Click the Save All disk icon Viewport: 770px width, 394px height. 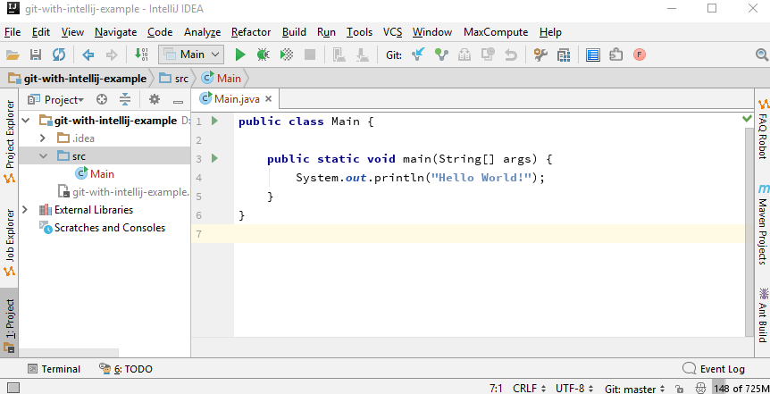pyautogui.click(x=36, y=54)
